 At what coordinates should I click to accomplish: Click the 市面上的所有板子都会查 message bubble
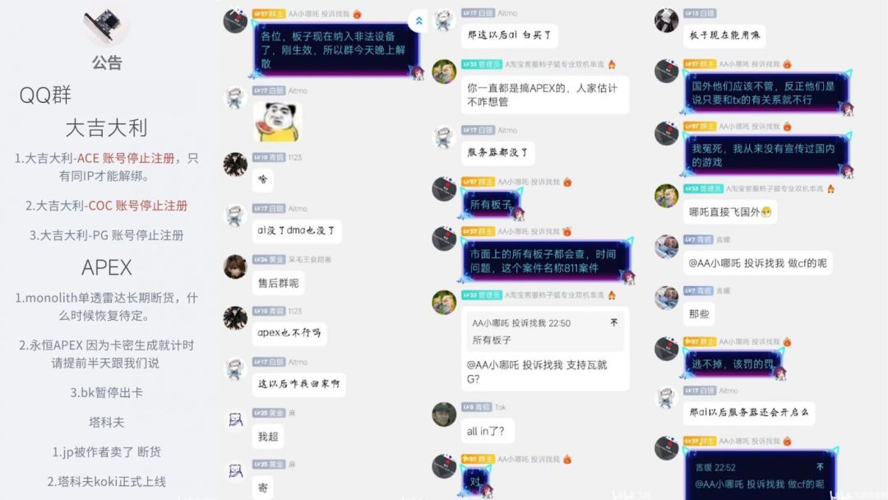coord(545,261)
